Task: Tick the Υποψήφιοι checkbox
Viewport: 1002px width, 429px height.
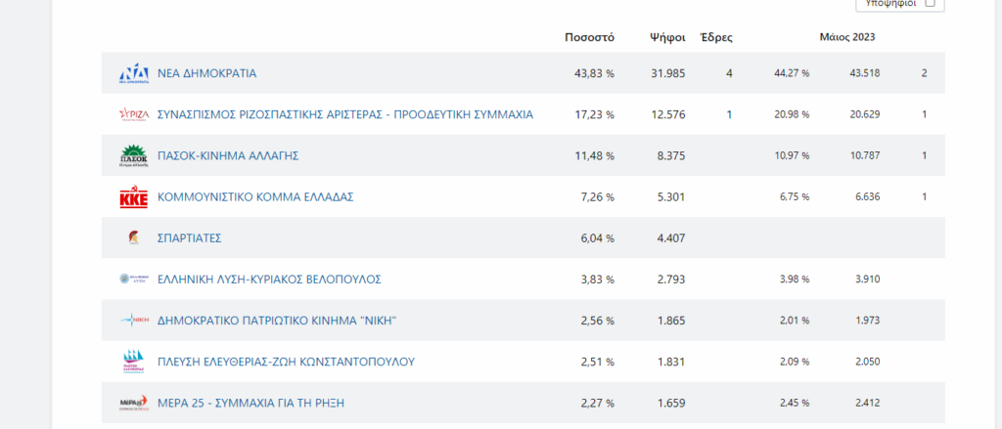Action: pos(930,3)
